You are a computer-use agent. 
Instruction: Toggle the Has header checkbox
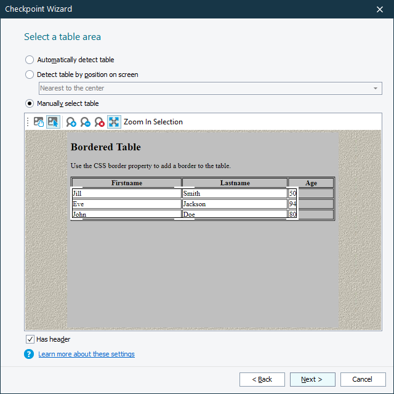click(30, 339)
